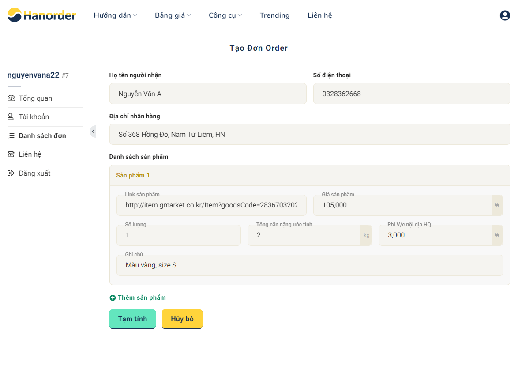This screenshot has width=518, height=365.
Task: Click the Hủy bỏ button
Action: tap(182, 319)
